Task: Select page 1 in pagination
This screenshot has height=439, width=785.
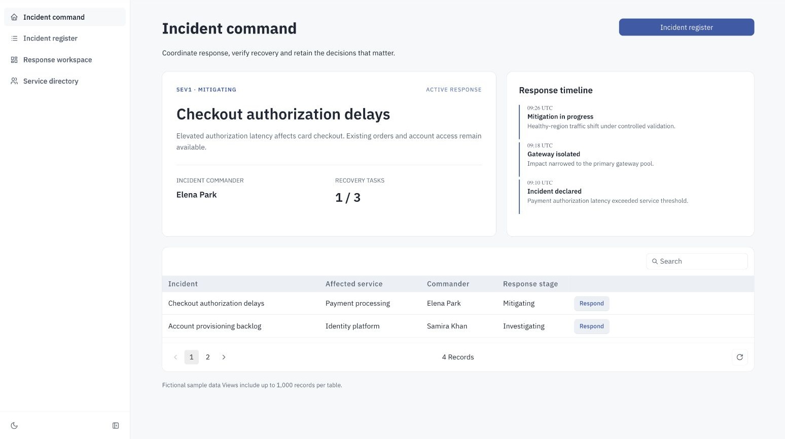Action: [x=191, y=357]
